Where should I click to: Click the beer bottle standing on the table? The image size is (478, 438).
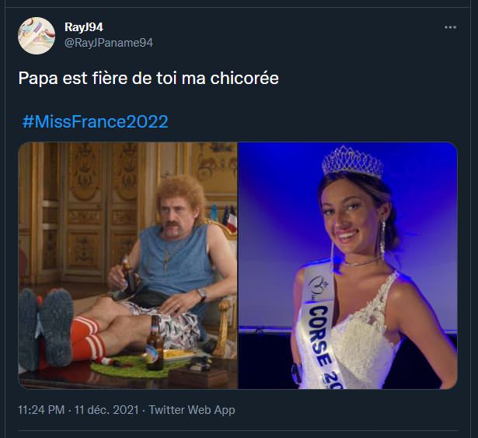click(x=155, y=342)
